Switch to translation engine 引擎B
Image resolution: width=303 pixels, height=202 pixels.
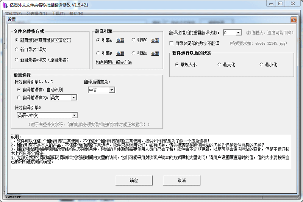pos(98,53)
